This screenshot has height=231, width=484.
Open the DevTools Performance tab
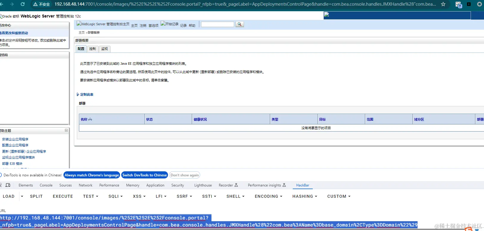coord(109,185)
